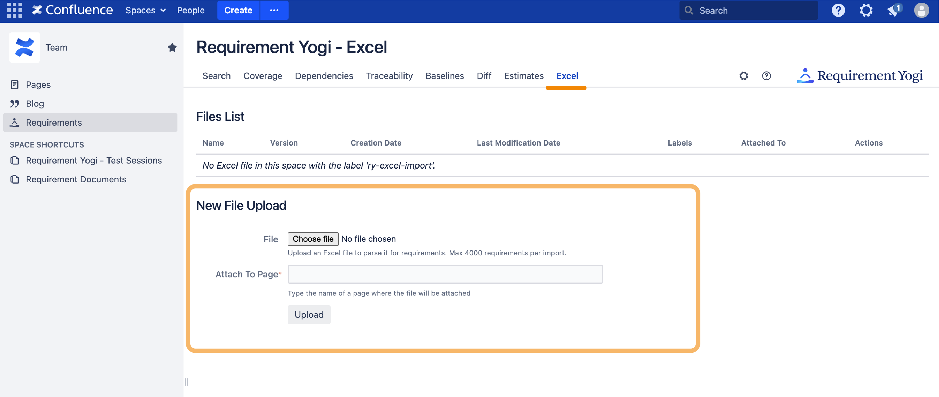This screenshot has height=397, width=939.
Task: Select the Requirements icon in the sidebar
Action: pyautogui.click(x=15, y=122)
